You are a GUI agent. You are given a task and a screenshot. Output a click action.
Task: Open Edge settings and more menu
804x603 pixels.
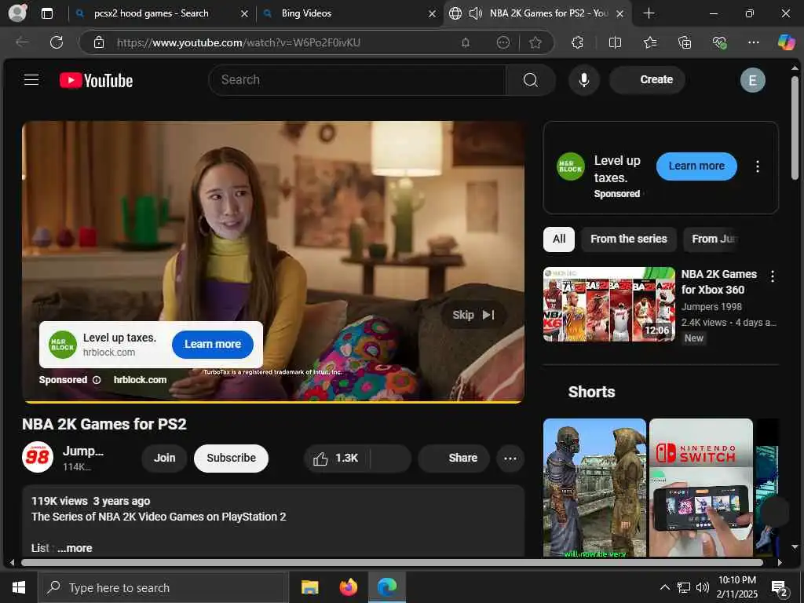tap(753, 42)
